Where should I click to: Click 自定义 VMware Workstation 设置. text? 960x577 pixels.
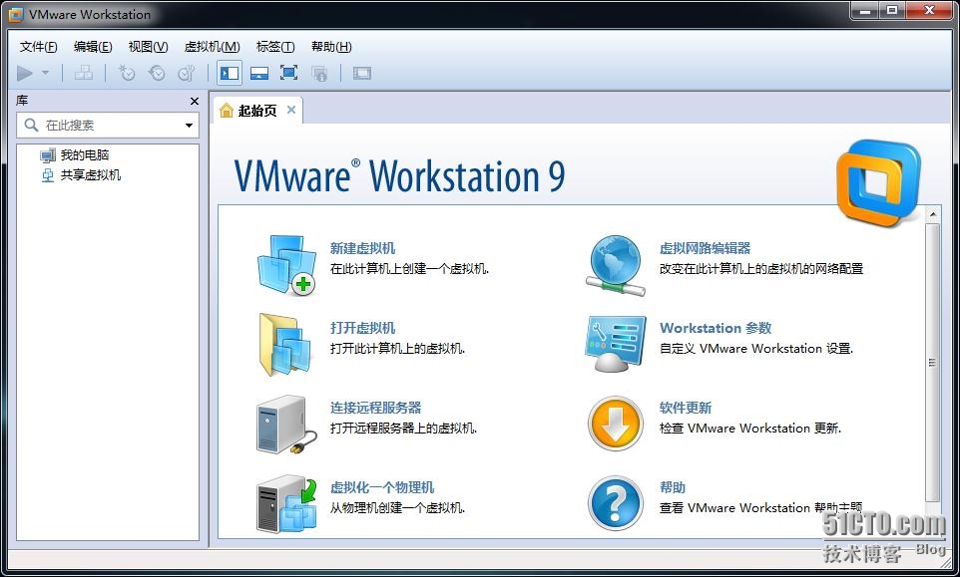[756, 349]
